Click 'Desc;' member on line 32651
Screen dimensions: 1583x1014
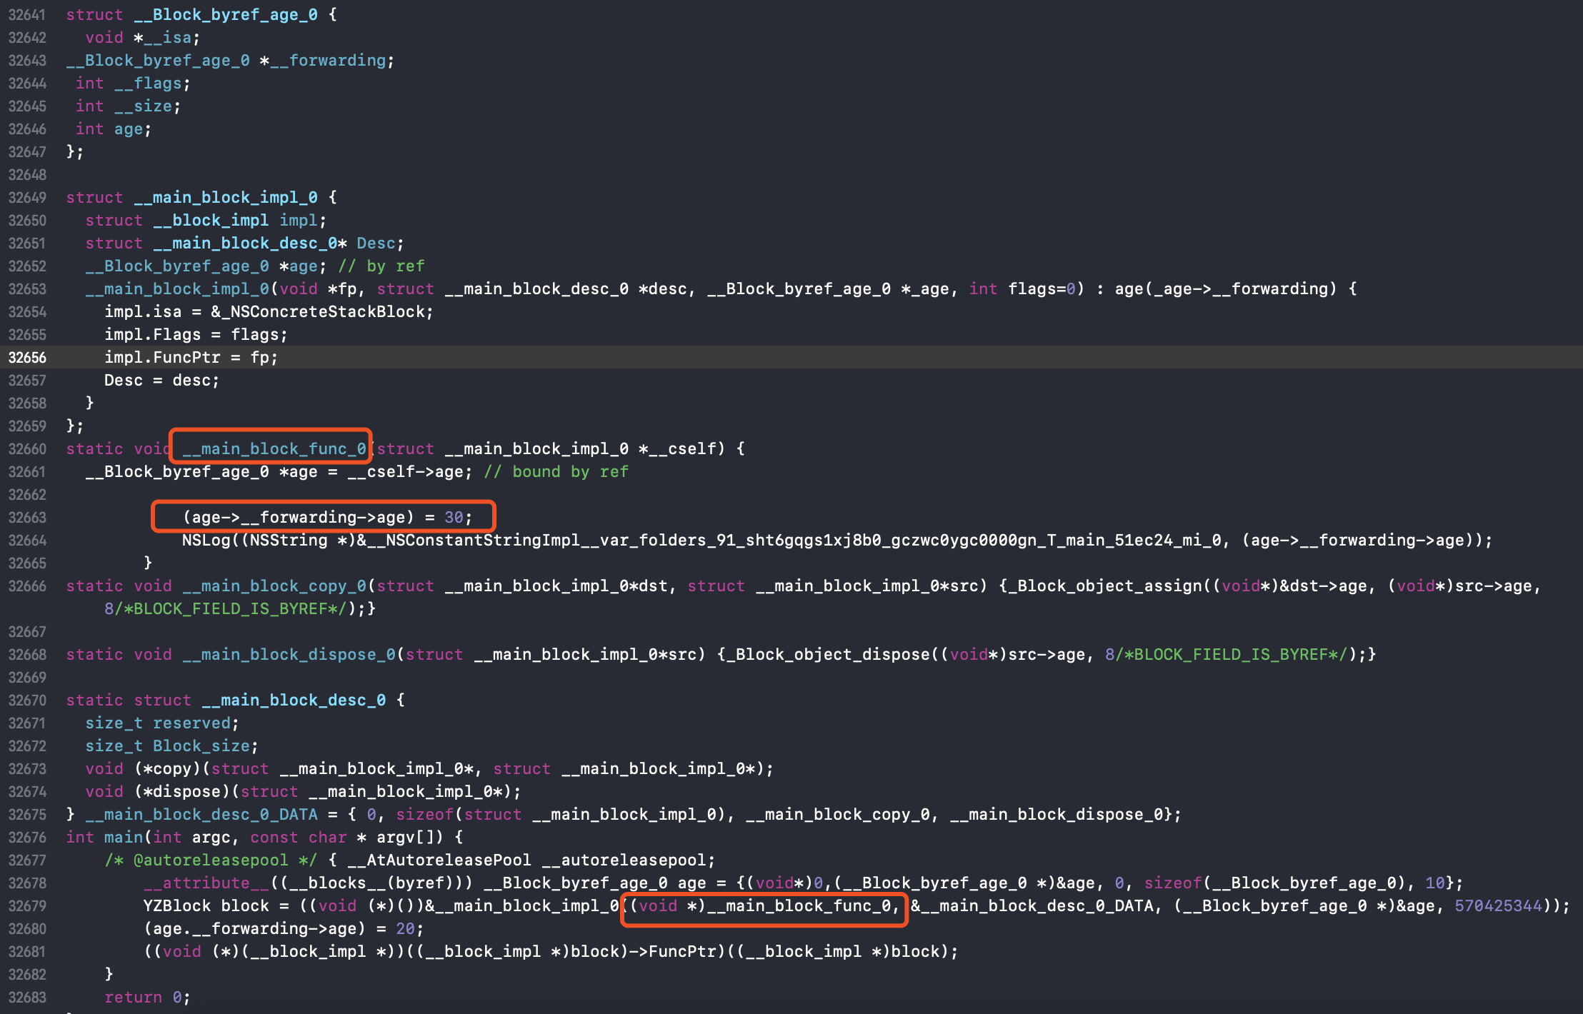[x=381, y=244]
